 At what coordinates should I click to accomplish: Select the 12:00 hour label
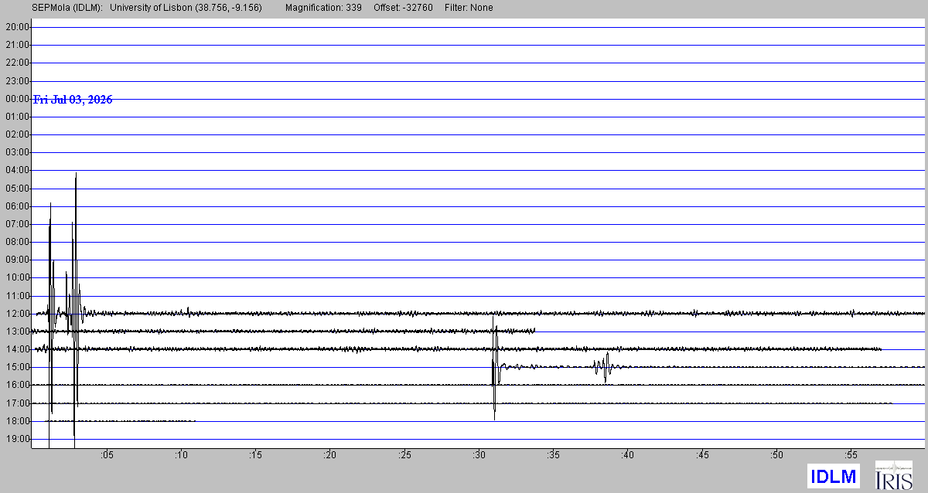coord(17,314)
